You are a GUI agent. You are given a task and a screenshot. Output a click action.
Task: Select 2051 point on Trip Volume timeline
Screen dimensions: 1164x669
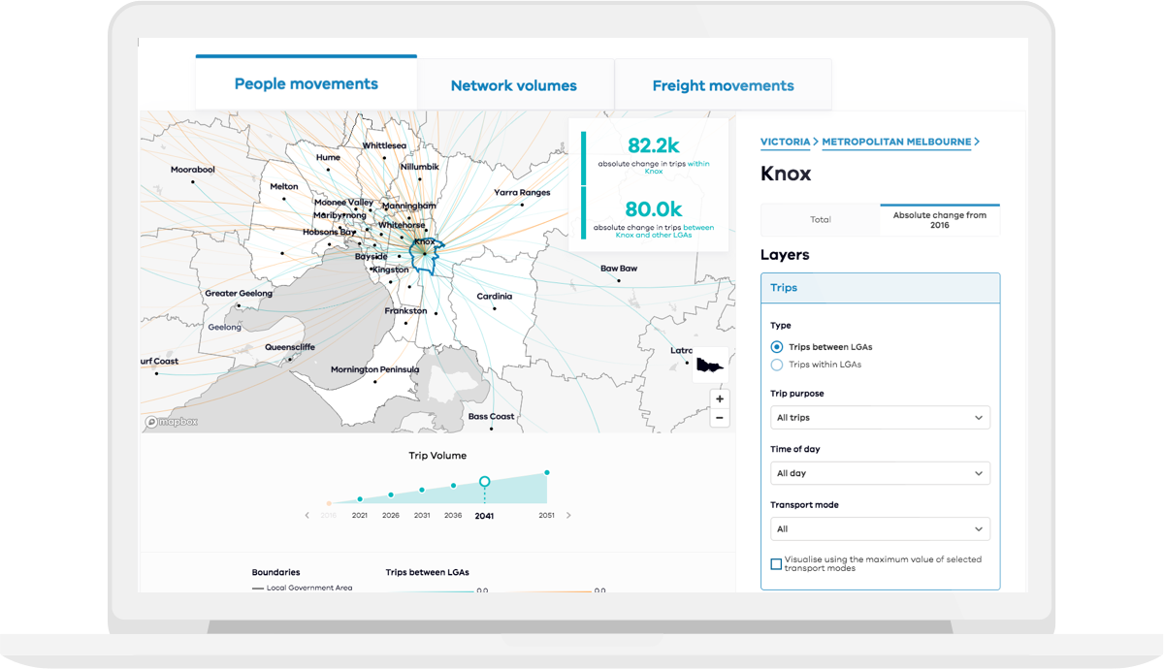click(547, 473)
